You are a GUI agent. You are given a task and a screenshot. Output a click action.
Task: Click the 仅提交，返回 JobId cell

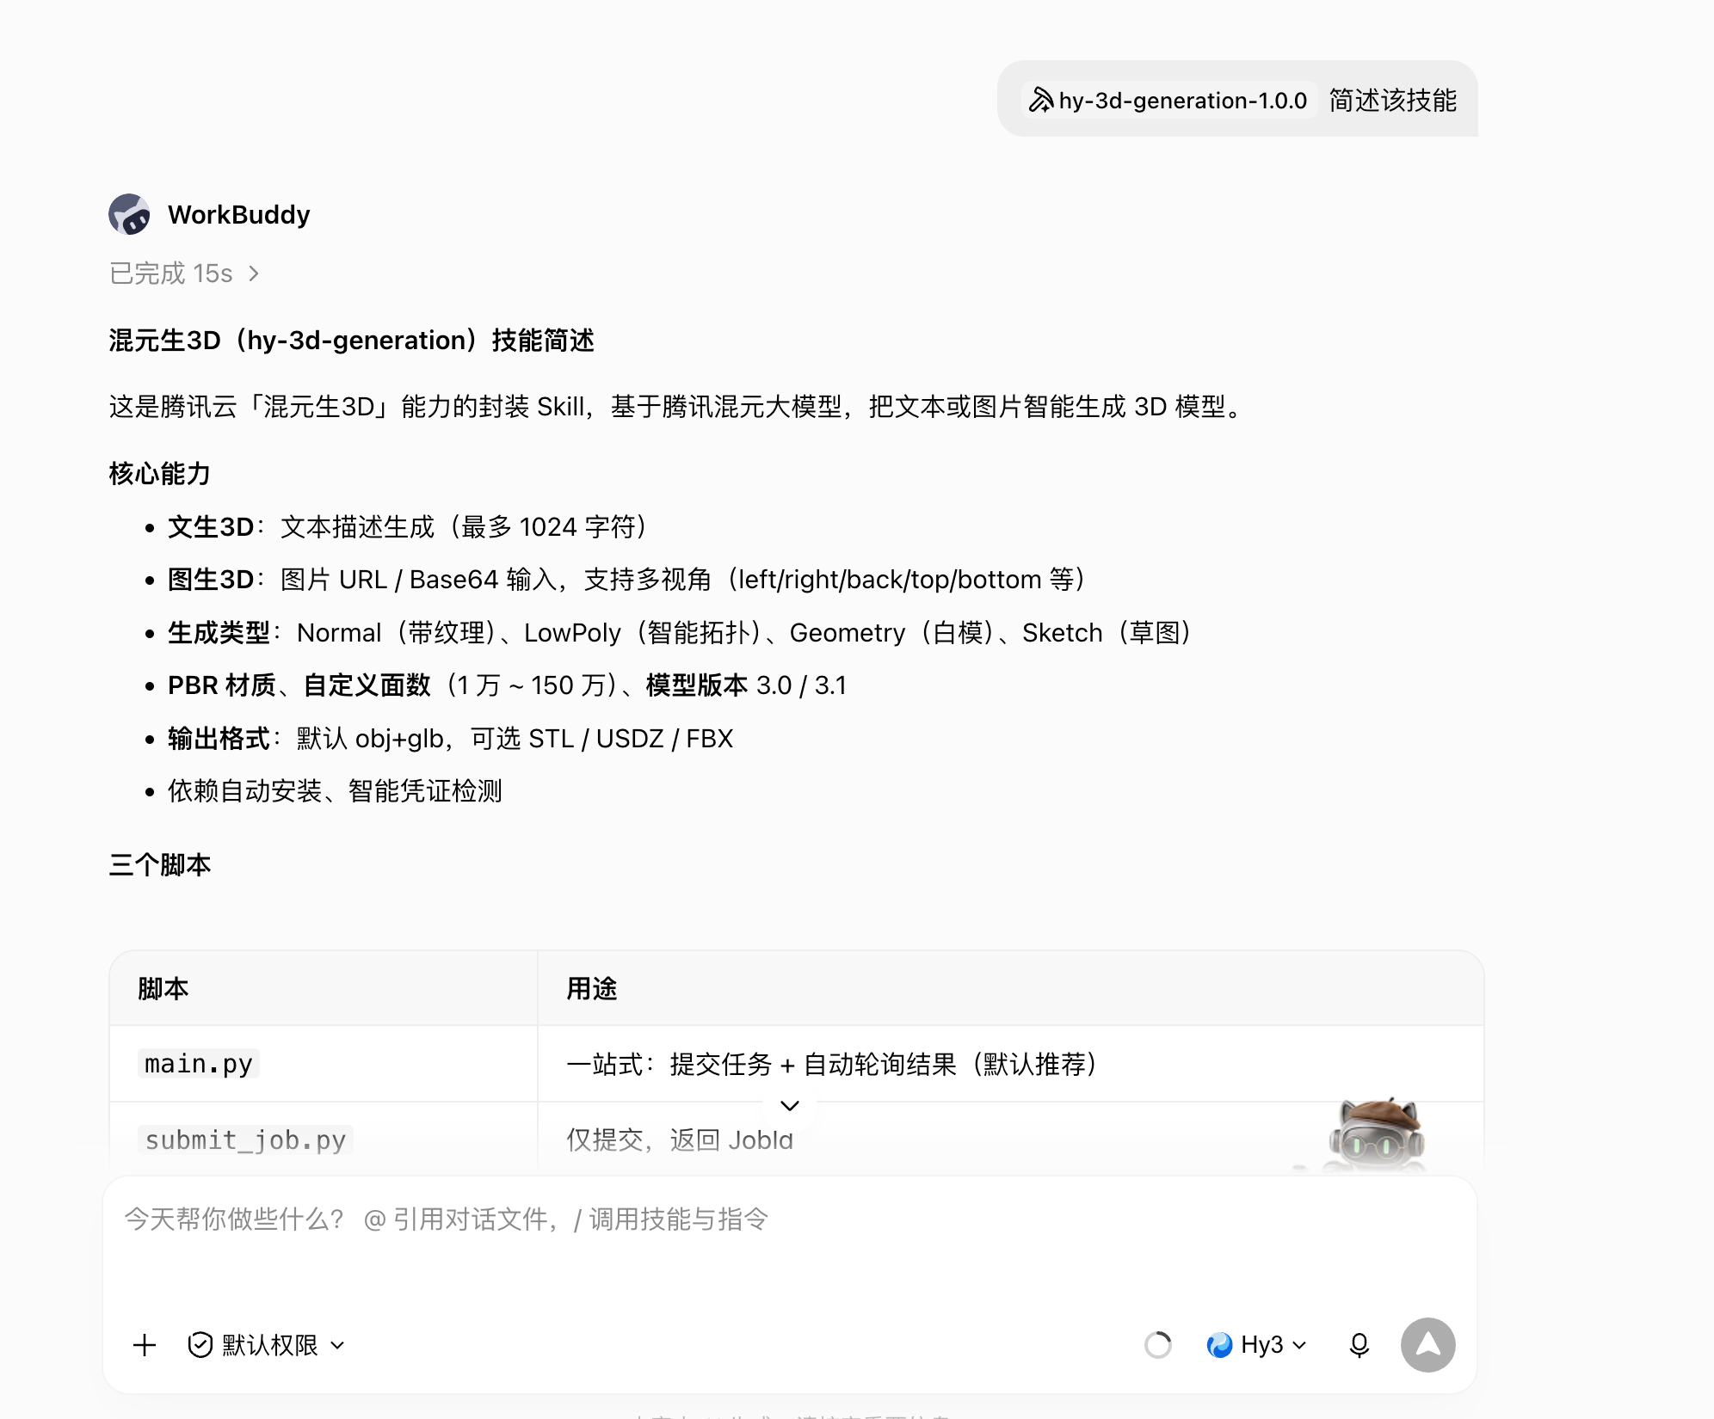click(1011, 1139)
